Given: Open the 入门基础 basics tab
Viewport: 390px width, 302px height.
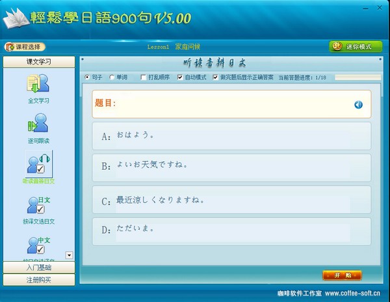Looking at the screenshot, I should coord(39,268).
